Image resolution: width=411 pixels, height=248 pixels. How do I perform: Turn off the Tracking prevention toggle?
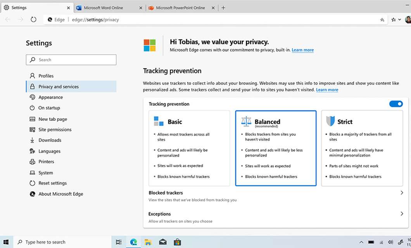pyautogui.click(x=396, y=104)
